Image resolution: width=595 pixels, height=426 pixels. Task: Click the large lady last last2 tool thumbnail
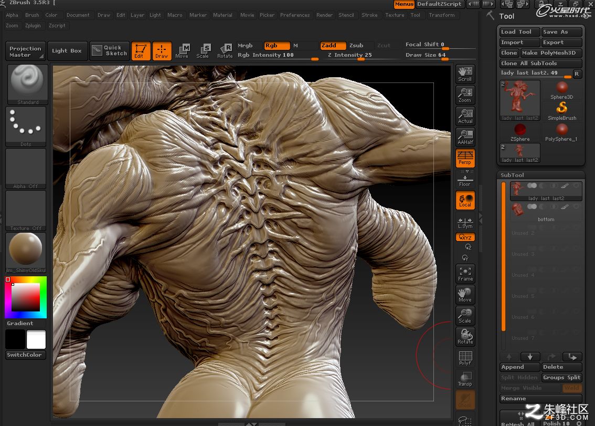(x=520, y=101)
